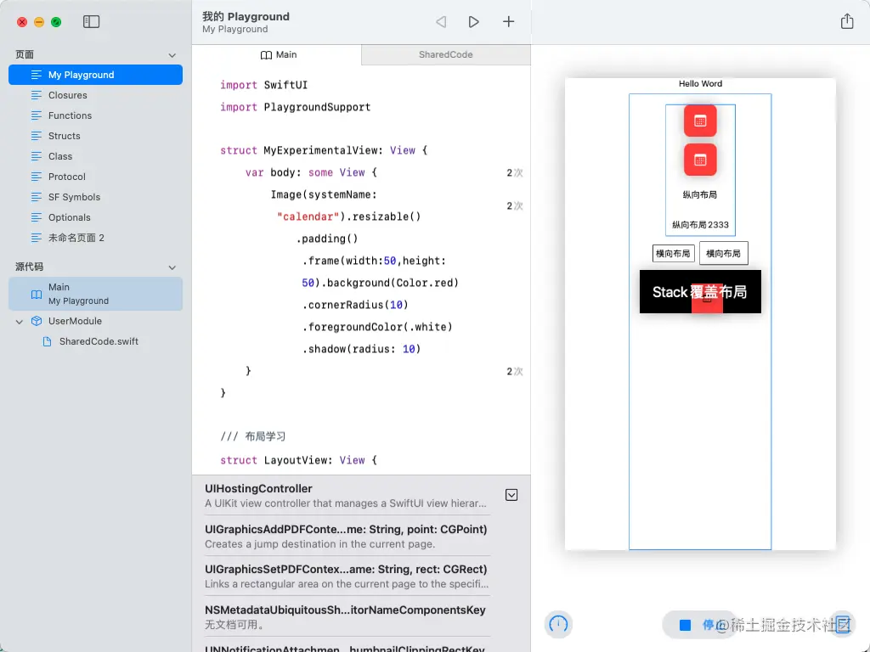The image size is (870, 652).
Task: Open the Class page
Action: 95,156
